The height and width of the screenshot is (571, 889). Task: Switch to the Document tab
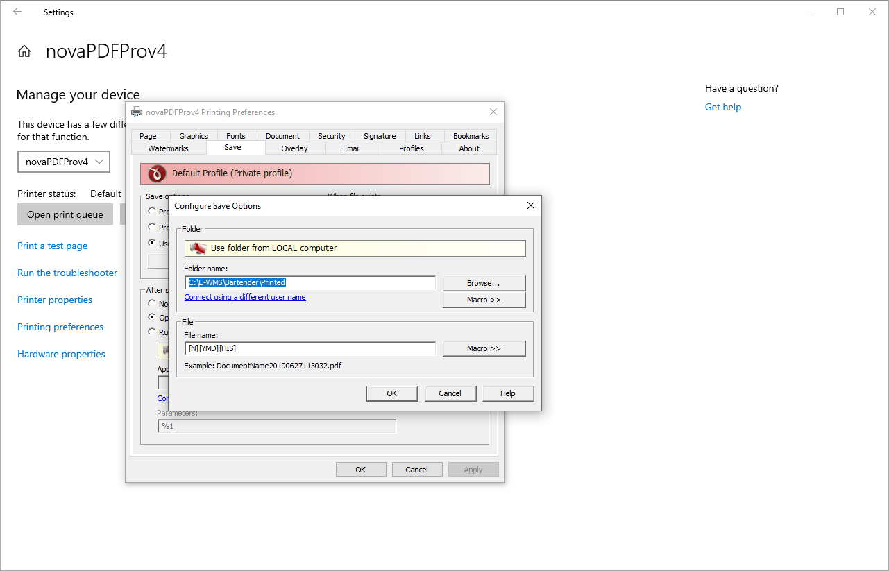point(282,136)
